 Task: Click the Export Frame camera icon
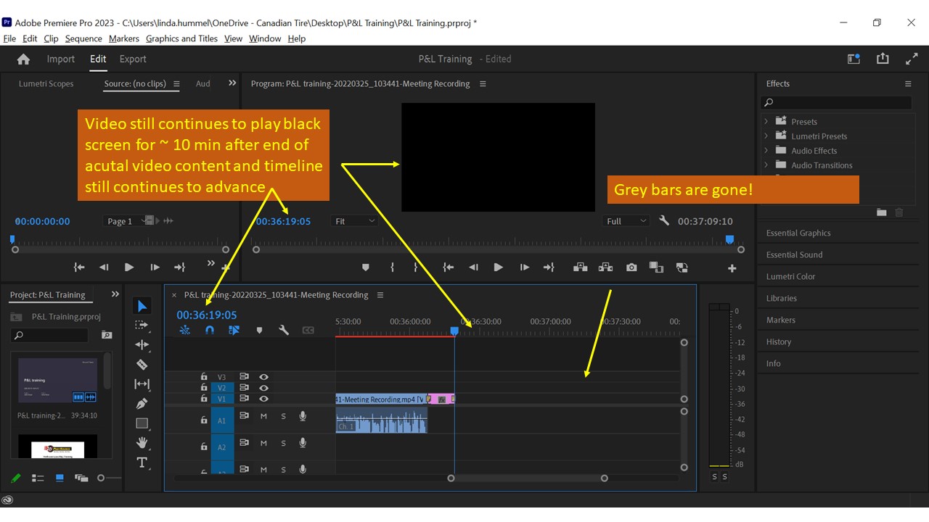(x=631, y=267)
